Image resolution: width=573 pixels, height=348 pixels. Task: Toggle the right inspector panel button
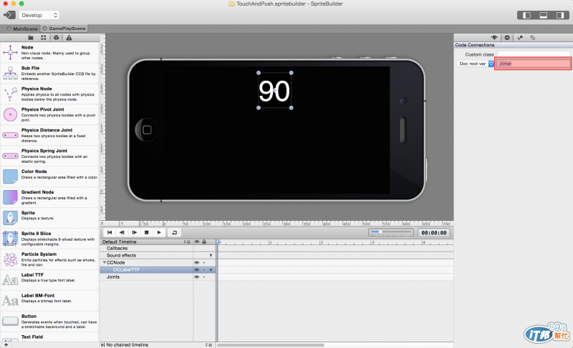(x=560, y=15)
